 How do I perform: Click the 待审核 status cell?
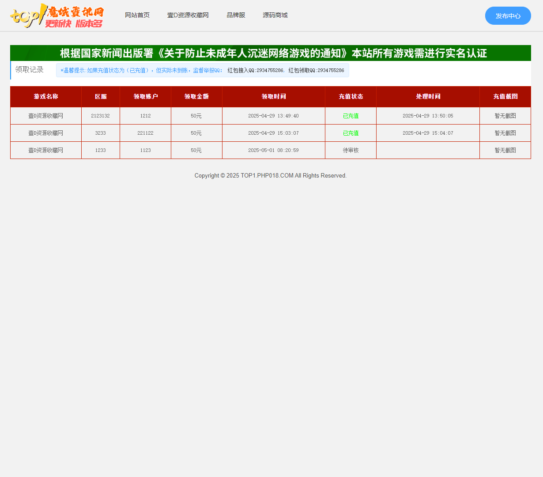tap(351, 150)
